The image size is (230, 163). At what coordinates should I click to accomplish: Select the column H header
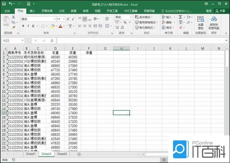(121, 48)
